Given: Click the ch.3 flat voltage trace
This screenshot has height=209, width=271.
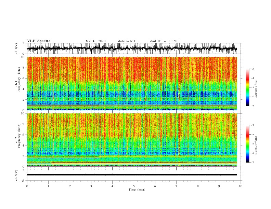Looking at the screenshot, I should point(132,175).
